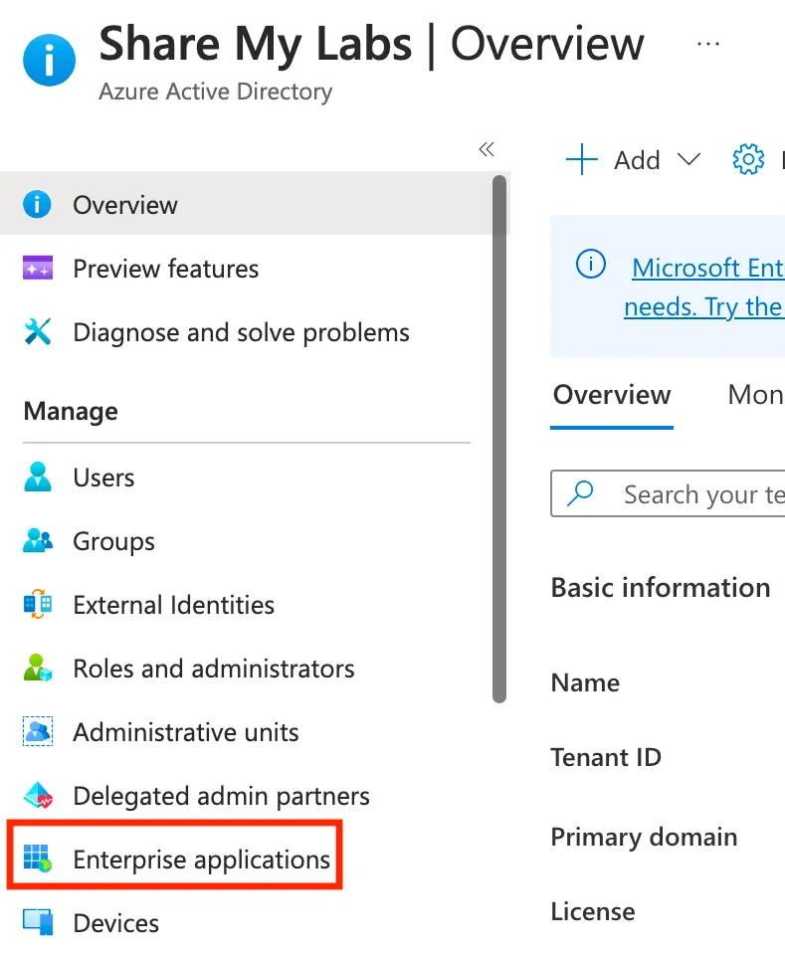
Task: Click the settings gear icon
Action: click(x=748, y=160)
